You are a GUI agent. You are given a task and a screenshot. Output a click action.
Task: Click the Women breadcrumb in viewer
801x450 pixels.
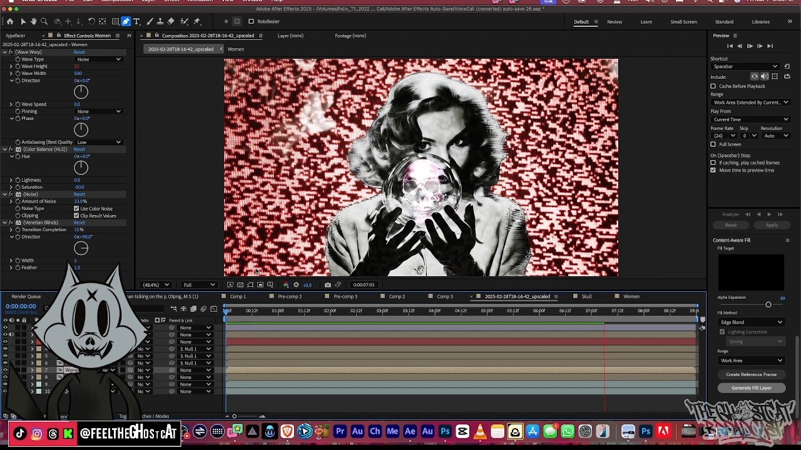[236, 49]
